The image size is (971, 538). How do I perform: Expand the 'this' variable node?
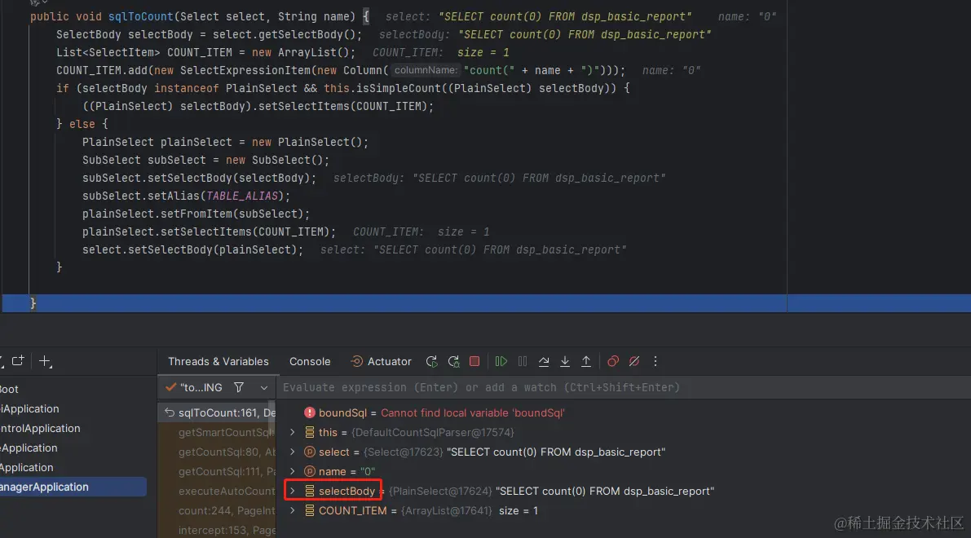[x=293, y=432]
